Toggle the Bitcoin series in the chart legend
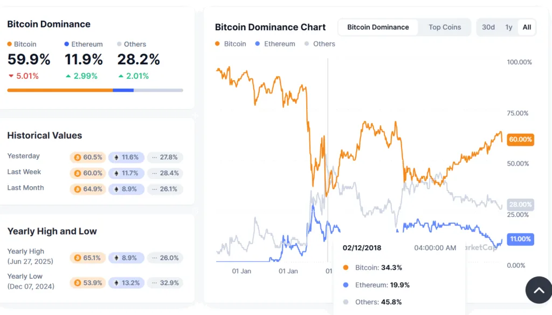The image size is (552, 315). point(231,44)
